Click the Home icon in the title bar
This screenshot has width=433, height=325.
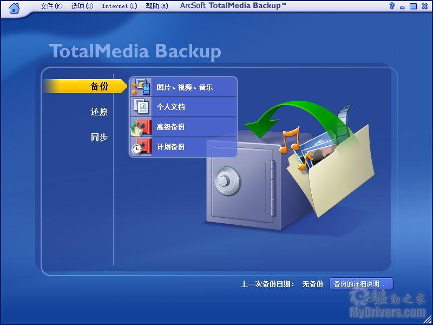pyautogui.click(x=14, y=8)
